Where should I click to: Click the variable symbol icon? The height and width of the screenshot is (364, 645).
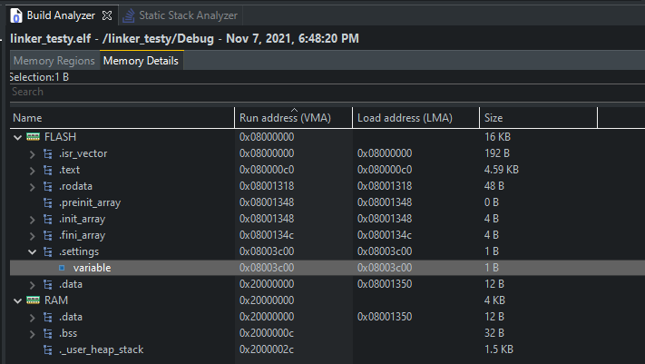(63, 268)
